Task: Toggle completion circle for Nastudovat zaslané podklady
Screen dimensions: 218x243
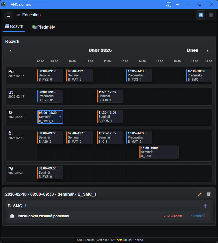Action: (x=12, y=216)
